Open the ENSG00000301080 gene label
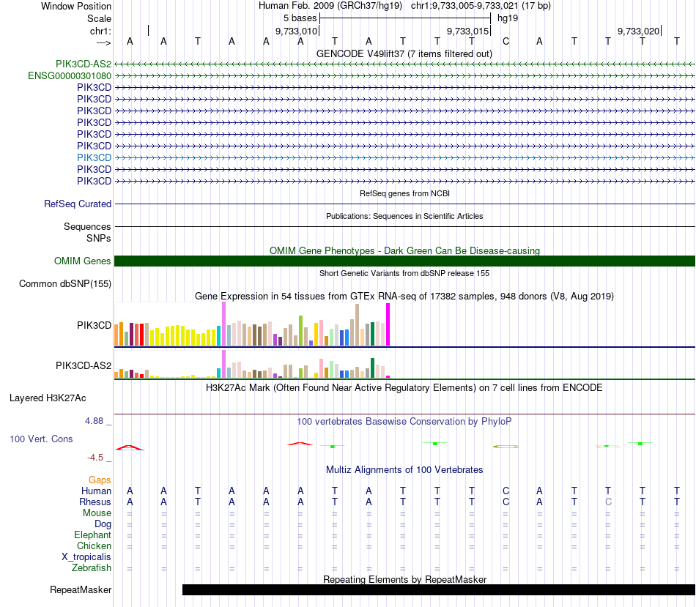Screen dimensions: 696x607 coord(70,76)
